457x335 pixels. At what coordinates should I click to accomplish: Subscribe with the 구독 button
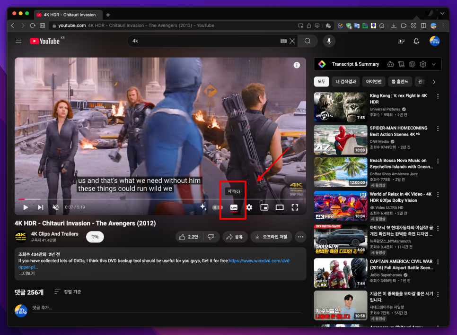pyautogui.click(x=95, y=237)
